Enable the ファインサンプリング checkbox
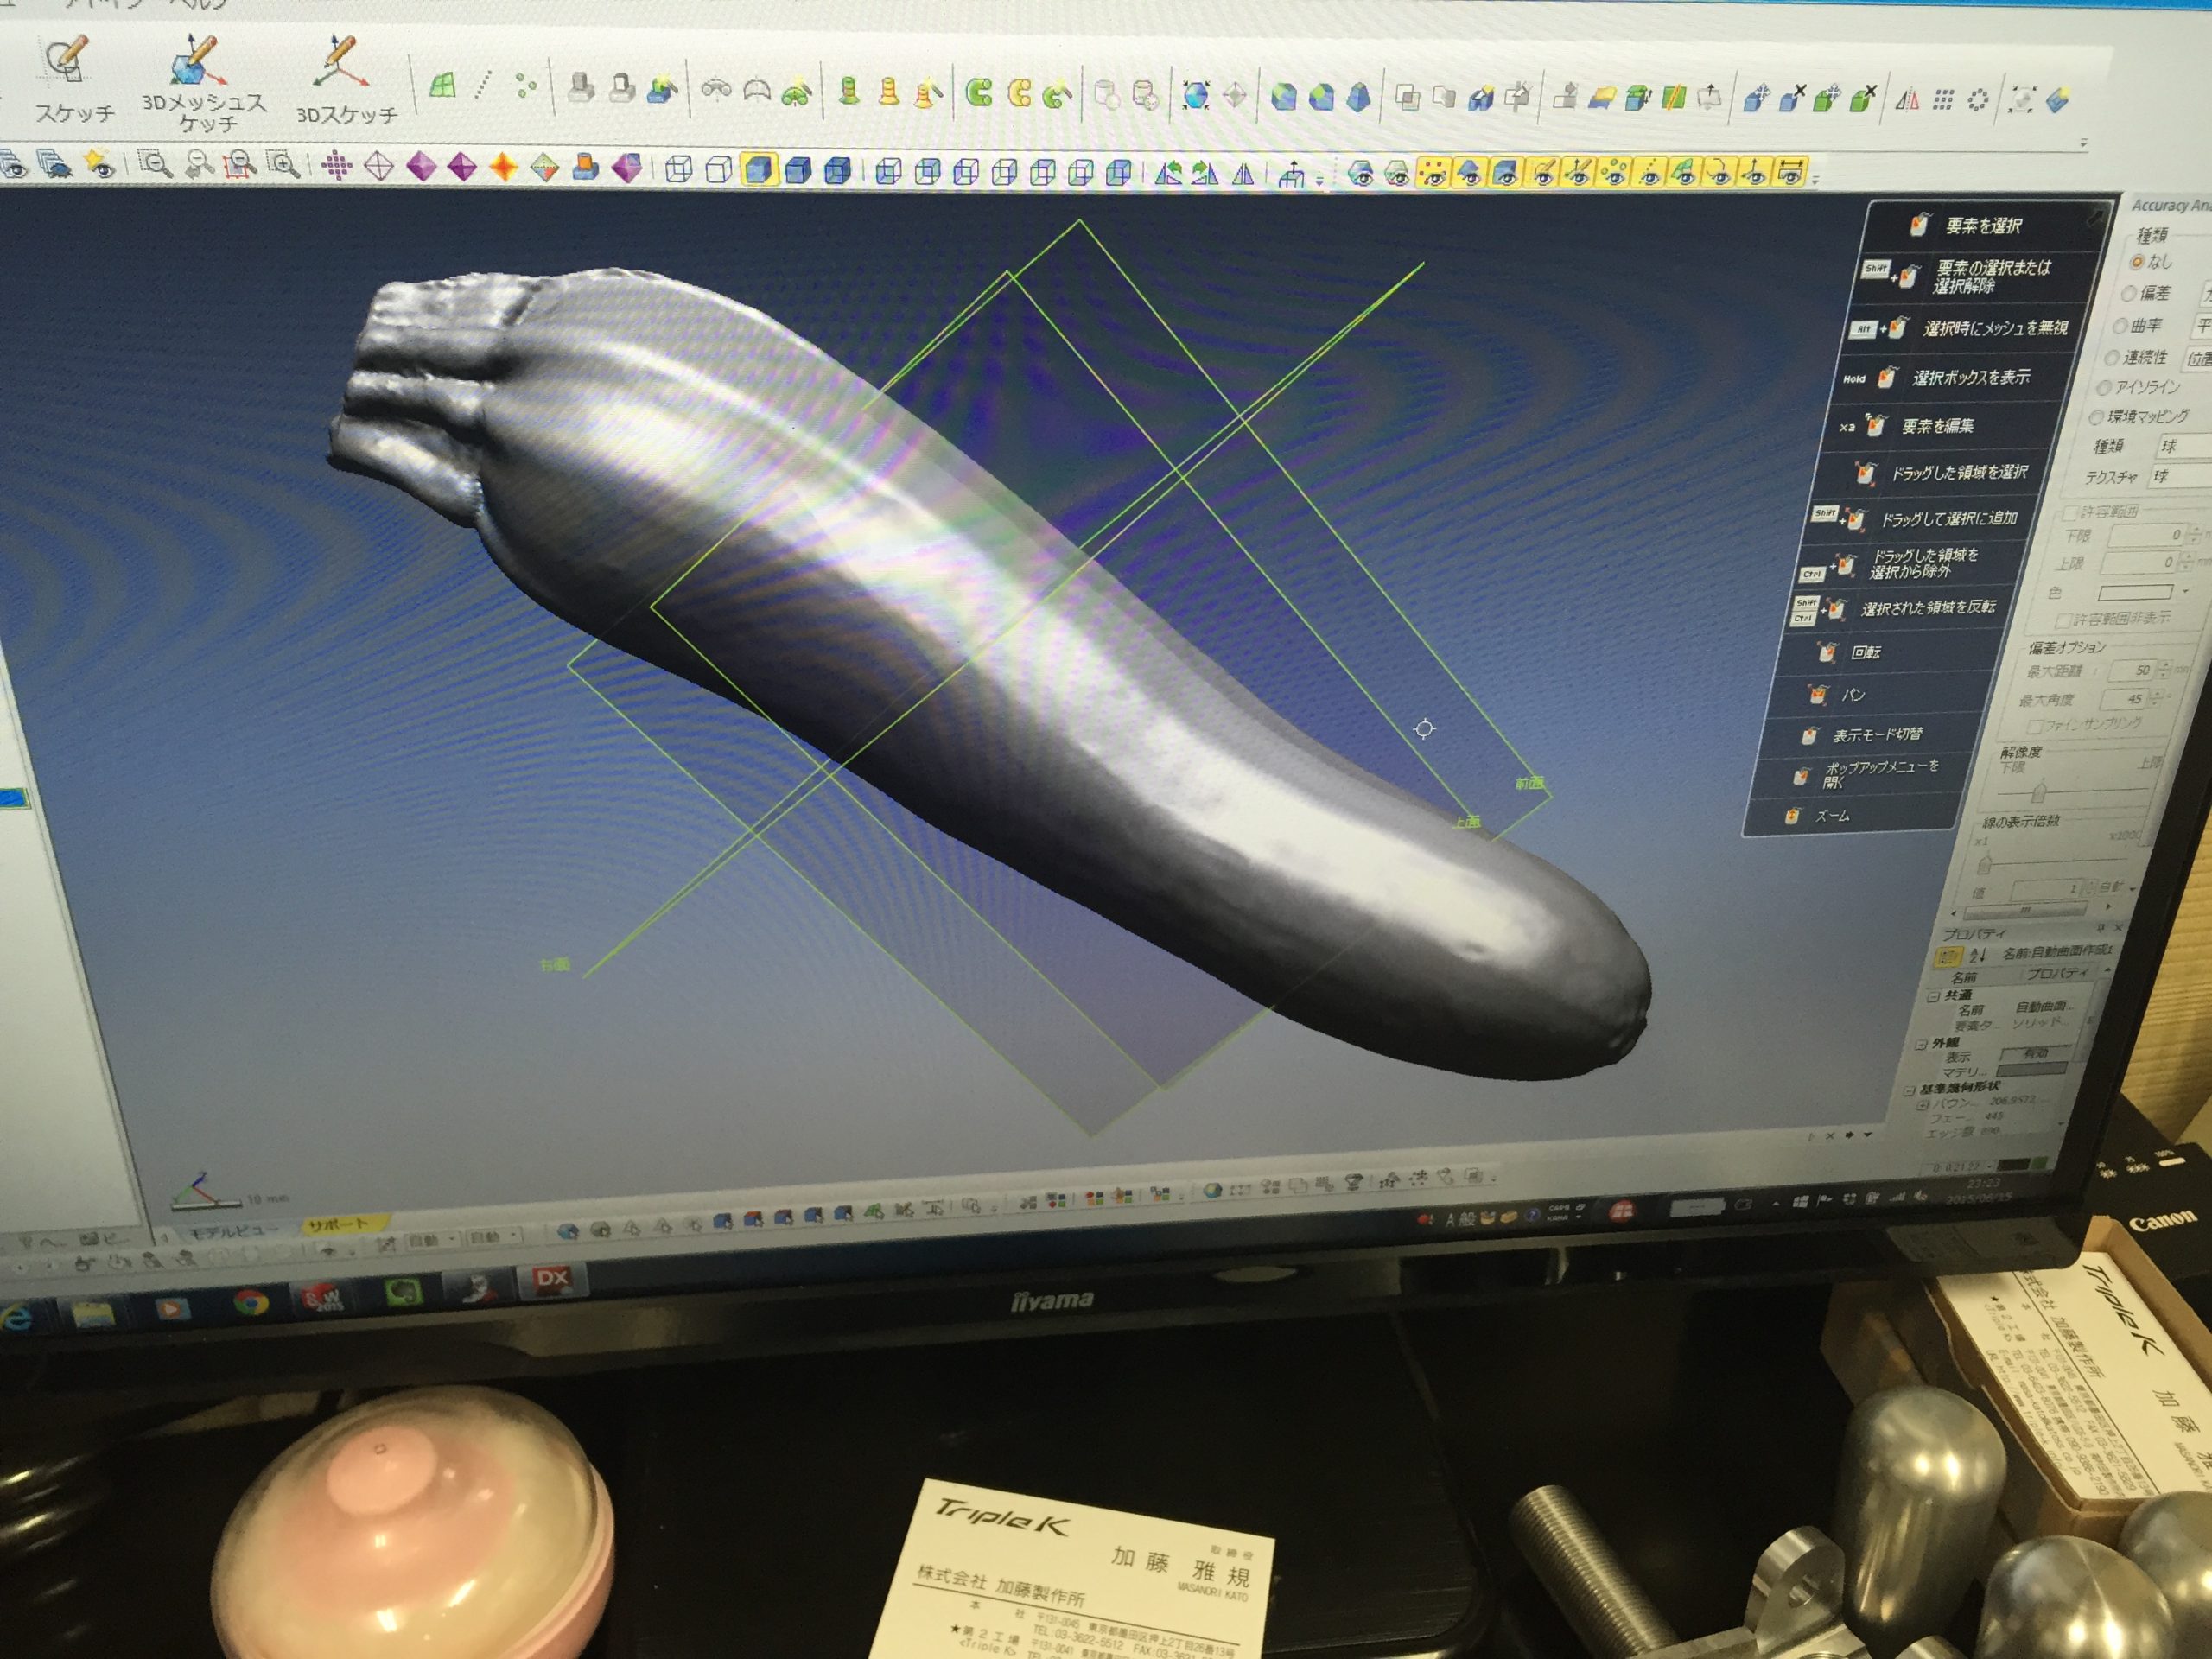The width and height of the screenshot is (2212, 1659). click(x=2033, y=725)
